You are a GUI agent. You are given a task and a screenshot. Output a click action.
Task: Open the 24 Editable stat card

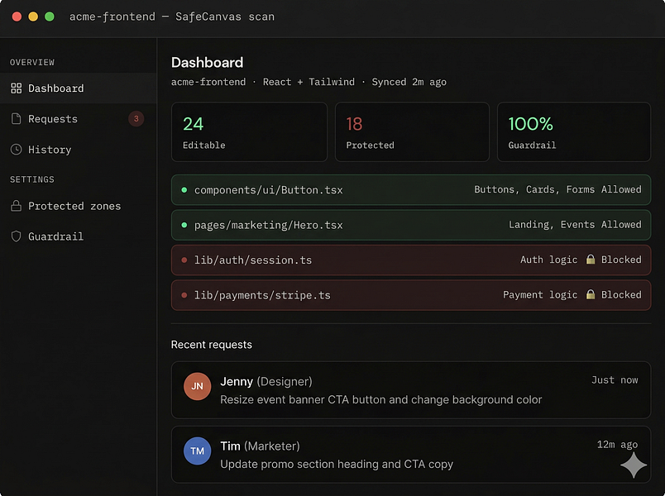(x=250, y=131)
